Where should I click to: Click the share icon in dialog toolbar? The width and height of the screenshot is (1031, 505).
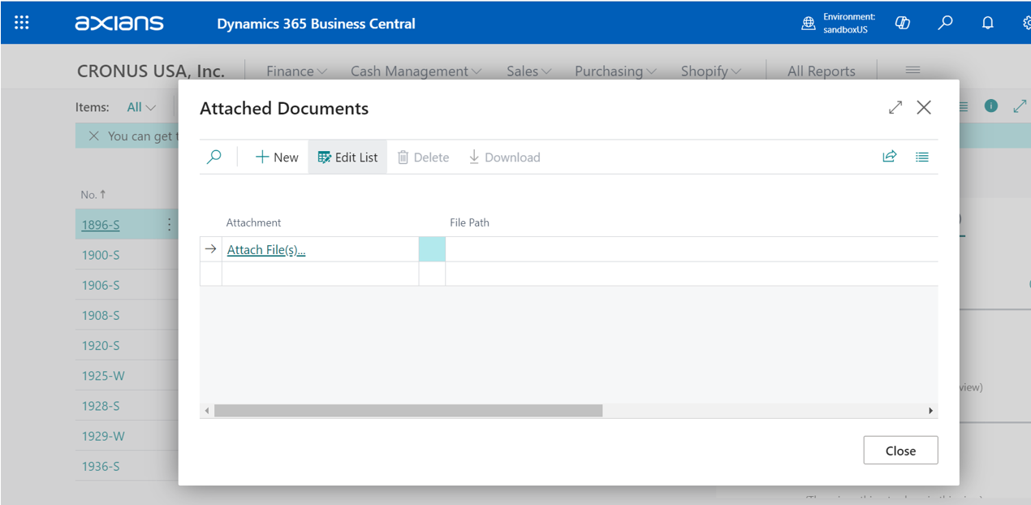pos(890,157)
